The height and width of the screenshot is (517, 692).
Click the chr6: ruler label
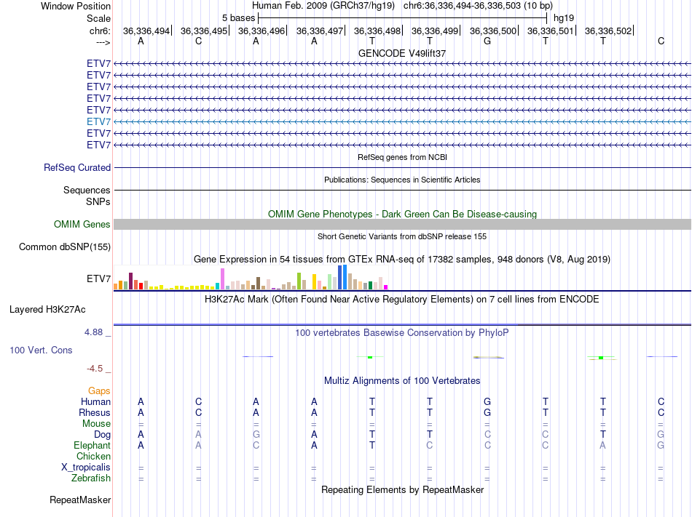(100, 31)
